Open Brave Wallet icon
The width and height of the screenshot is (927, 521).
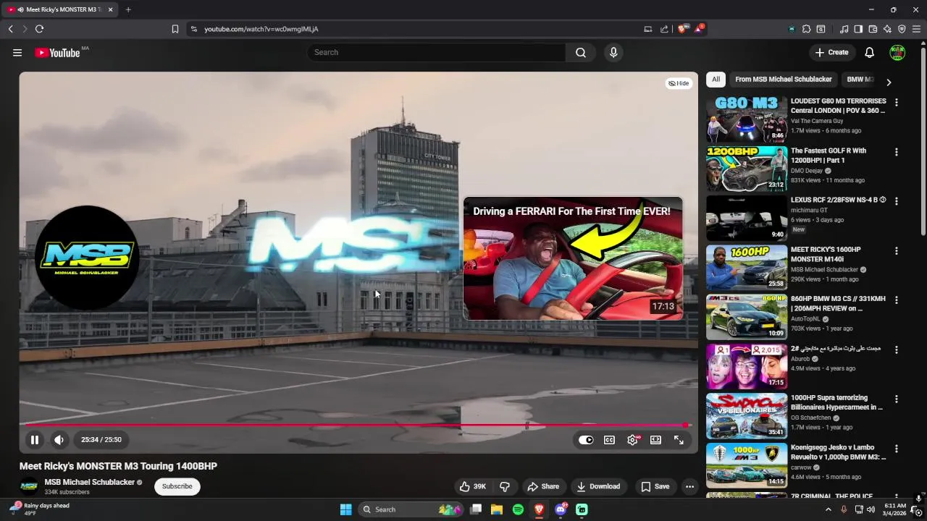pyautogui.click(x=873, y=29)
